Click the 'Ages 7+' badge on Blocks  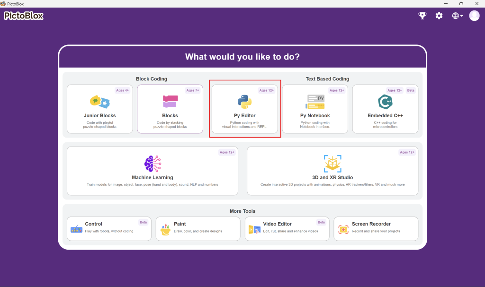193,90
